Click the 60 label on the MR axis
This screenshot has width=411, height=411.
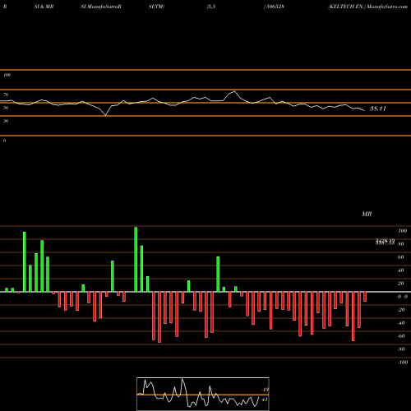pyautogui.click(x=401, y=257)
